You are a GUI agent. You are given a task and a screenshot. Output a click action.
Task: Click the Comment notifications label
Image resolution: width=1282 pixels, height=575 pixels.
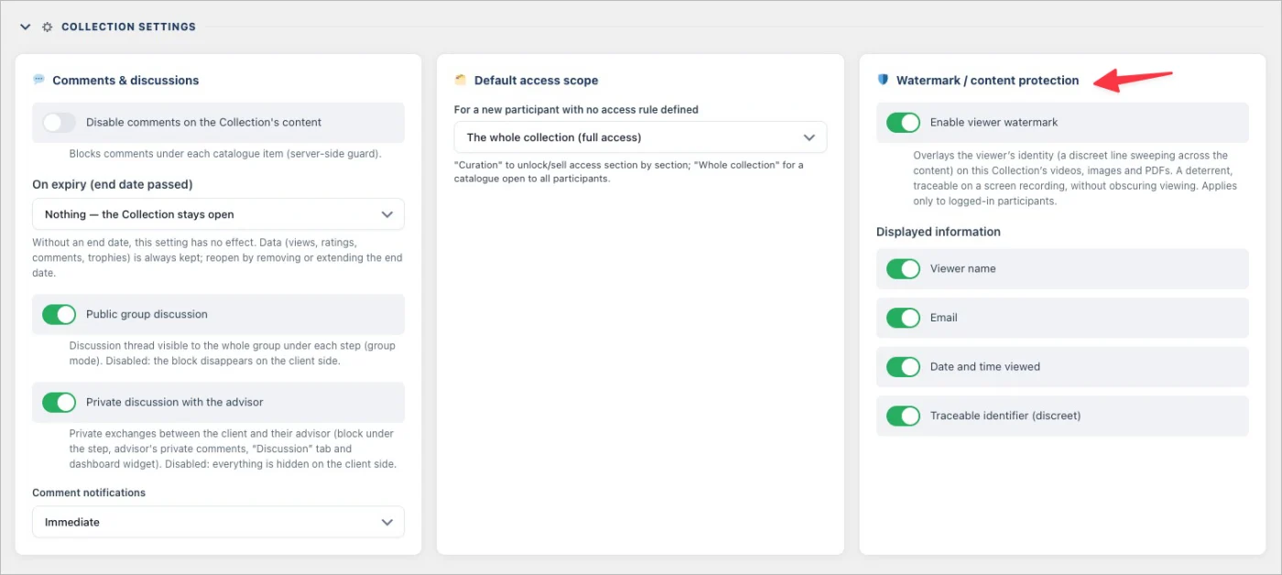(x=89, y=493)
